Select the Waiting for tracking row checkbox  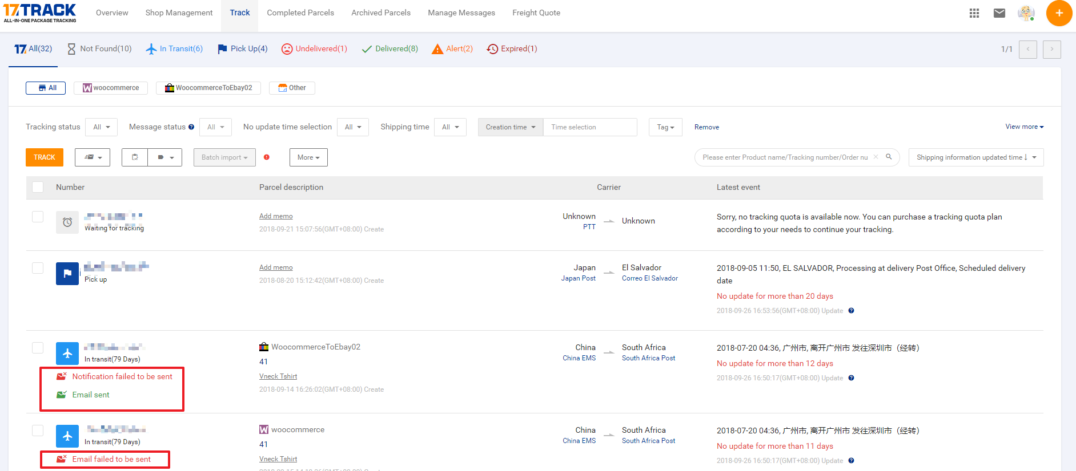[38, 217]
